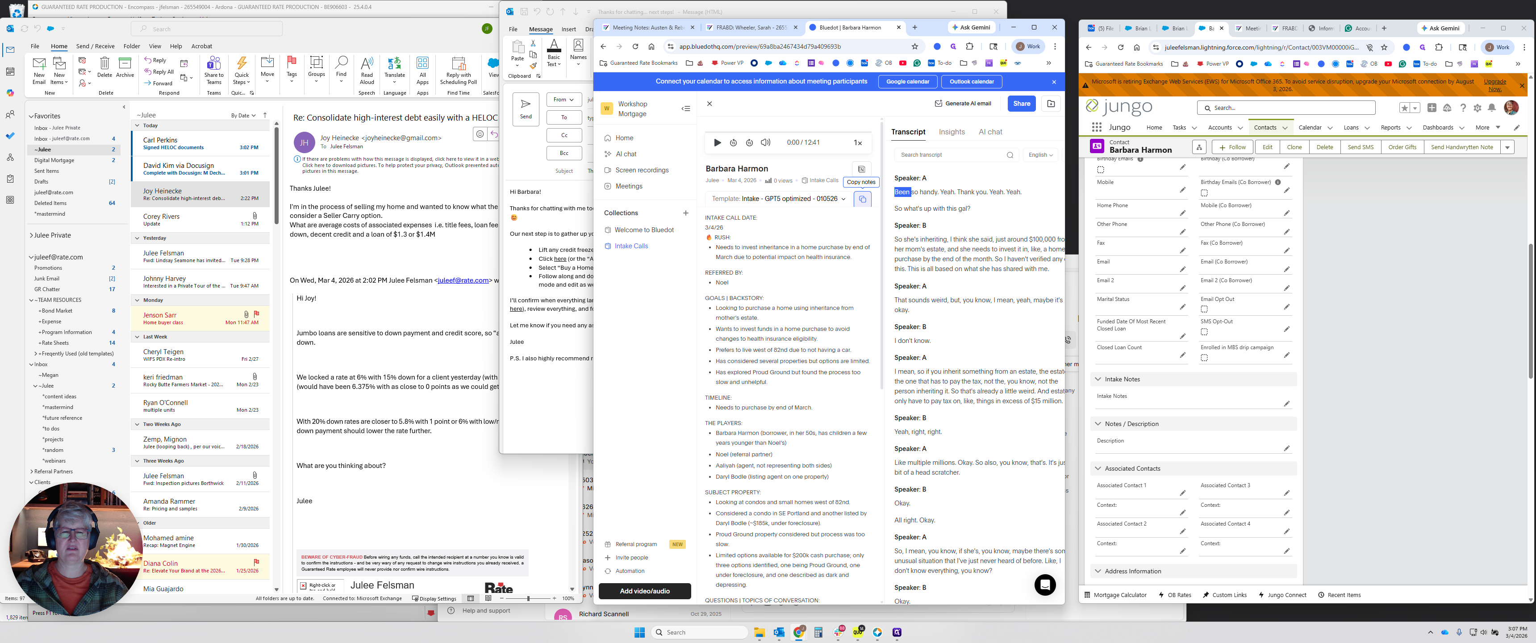
Task: Toggle Email Opt Out checkbox
Action: point(1204,309)
